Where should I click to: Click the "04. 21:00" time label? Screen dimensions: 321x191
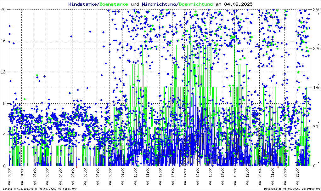pyautogui.click(x=273, y=177)
